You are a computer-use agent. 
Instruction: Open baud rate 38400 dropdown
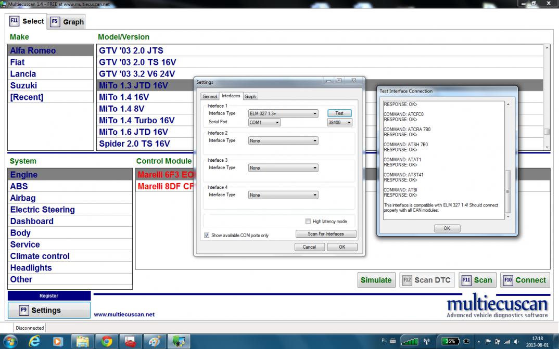point(340,122)
